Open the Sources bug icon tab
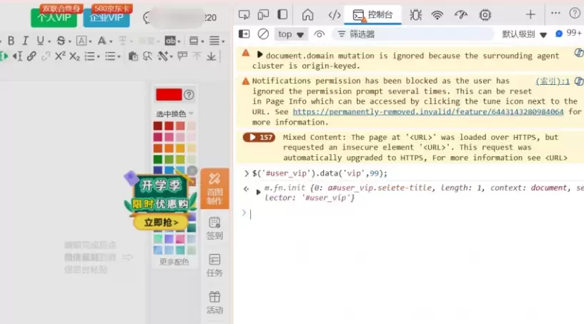 [415, 15]
